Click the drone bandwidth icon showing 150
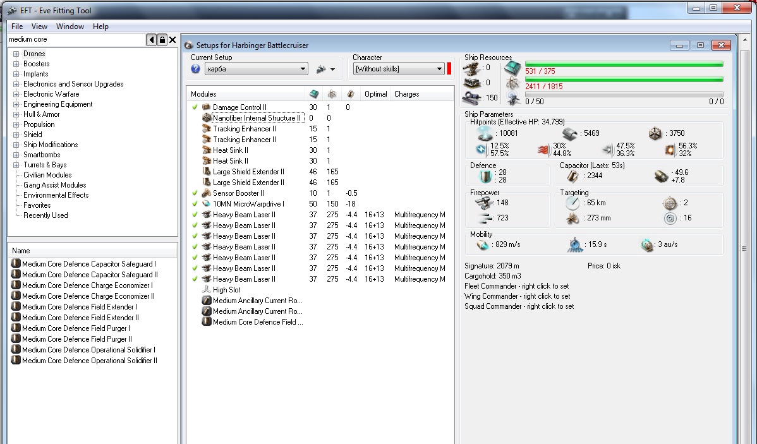The width and height of the screenshot is (757, 444). tap(471, 98)
